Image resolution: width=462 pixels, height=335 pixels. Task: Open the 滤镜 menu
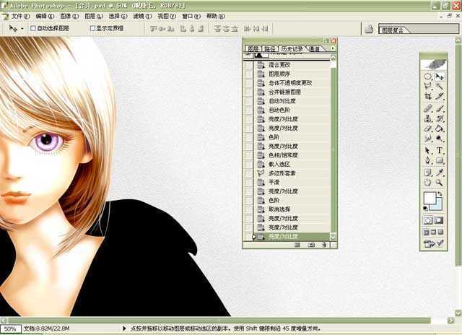click(142, 16)
